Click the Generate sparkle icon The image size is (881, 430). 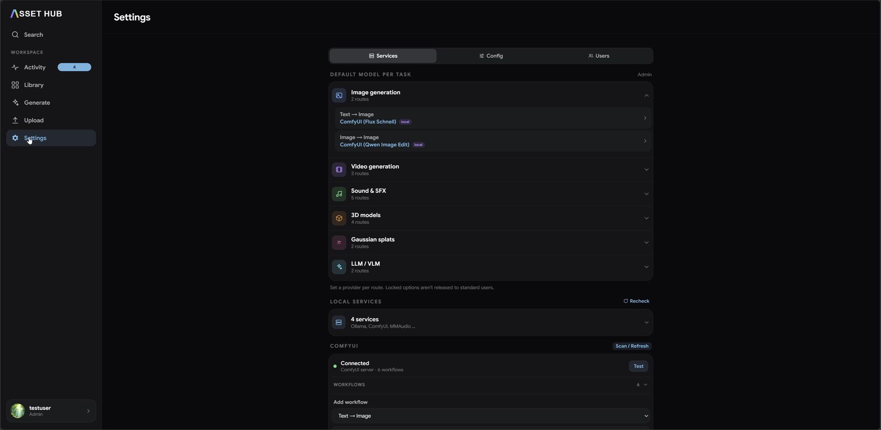(x=15, y=103)
